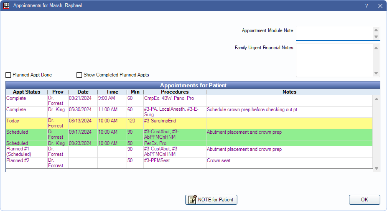This screenshot has width=387, height=211.
Task: Click the appointments grid scroll down arrow
Action: [x=377, y=168]
